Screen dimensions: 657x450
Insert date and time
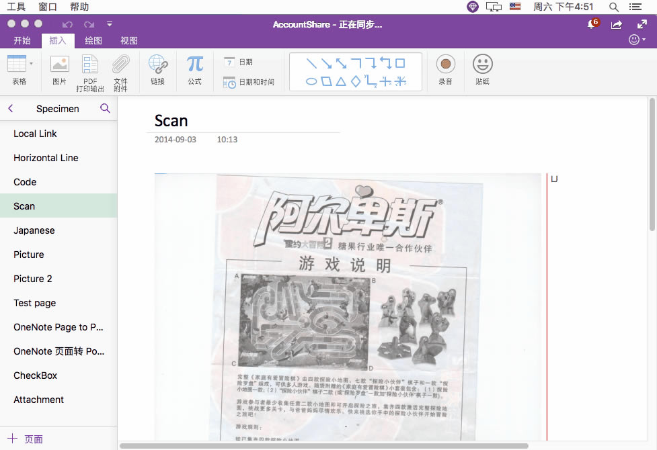coord(243,82)
